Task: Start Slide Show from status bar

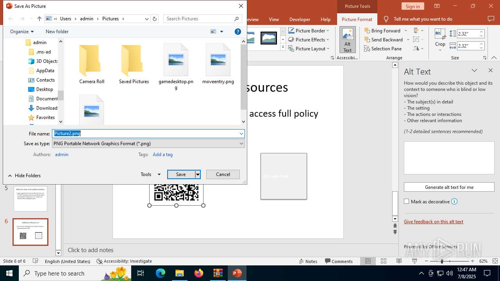Action: point(414,261)
